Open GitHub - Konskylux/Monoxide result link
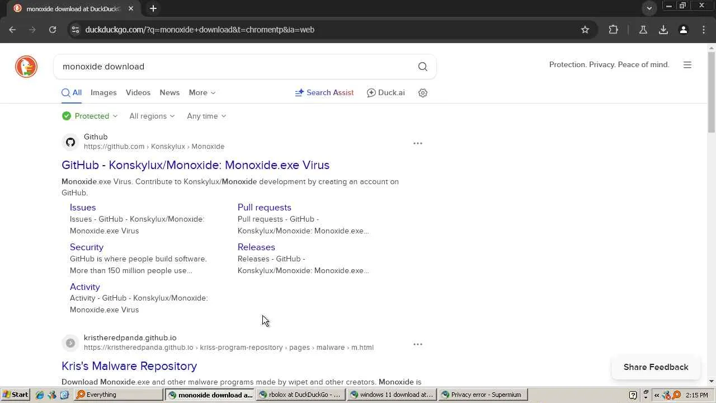 tap(195, 165)
